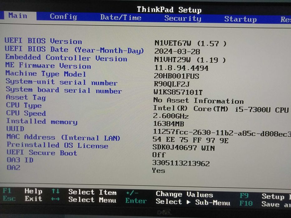Click the UUID value starting 11257fcc
This screenshot has height=218, width=291.
[x=222, y=133]
